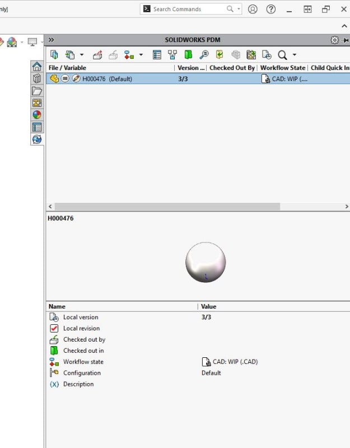Image resolution: width=350 pixels, height=448 pixels.
Task: Collapse the ribbon with the up chevron
Action: click(344, 26)
